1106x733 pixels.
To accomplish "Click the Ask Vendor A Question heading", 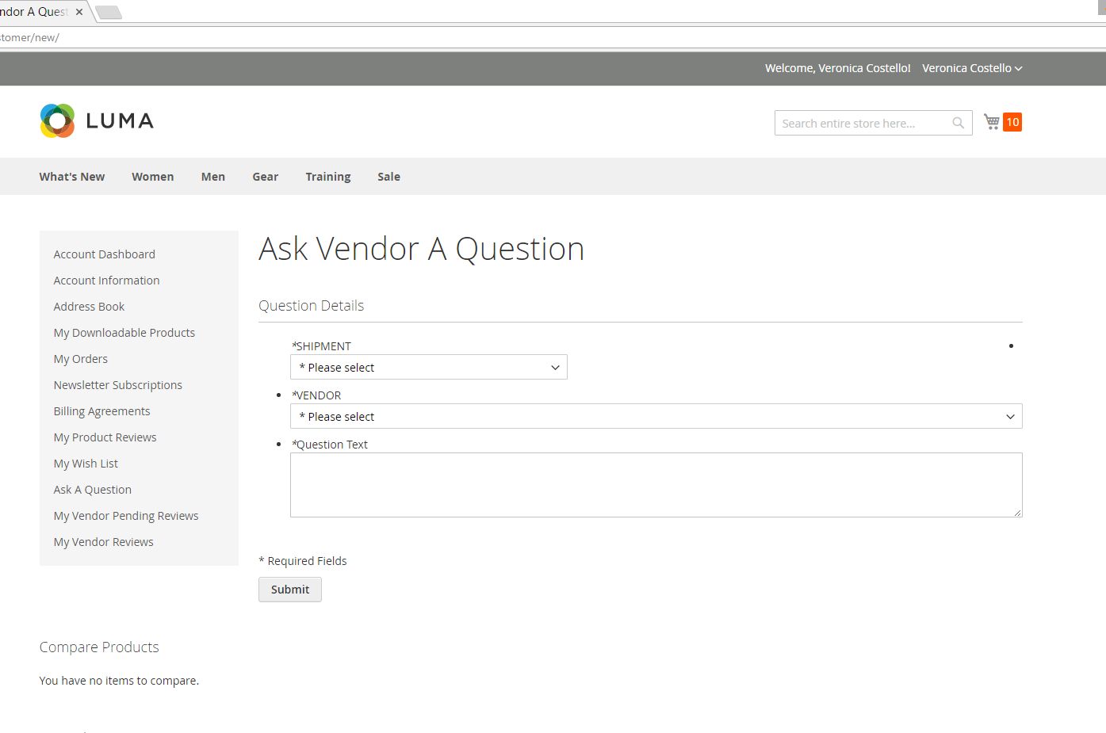I will tap(422, 249).
